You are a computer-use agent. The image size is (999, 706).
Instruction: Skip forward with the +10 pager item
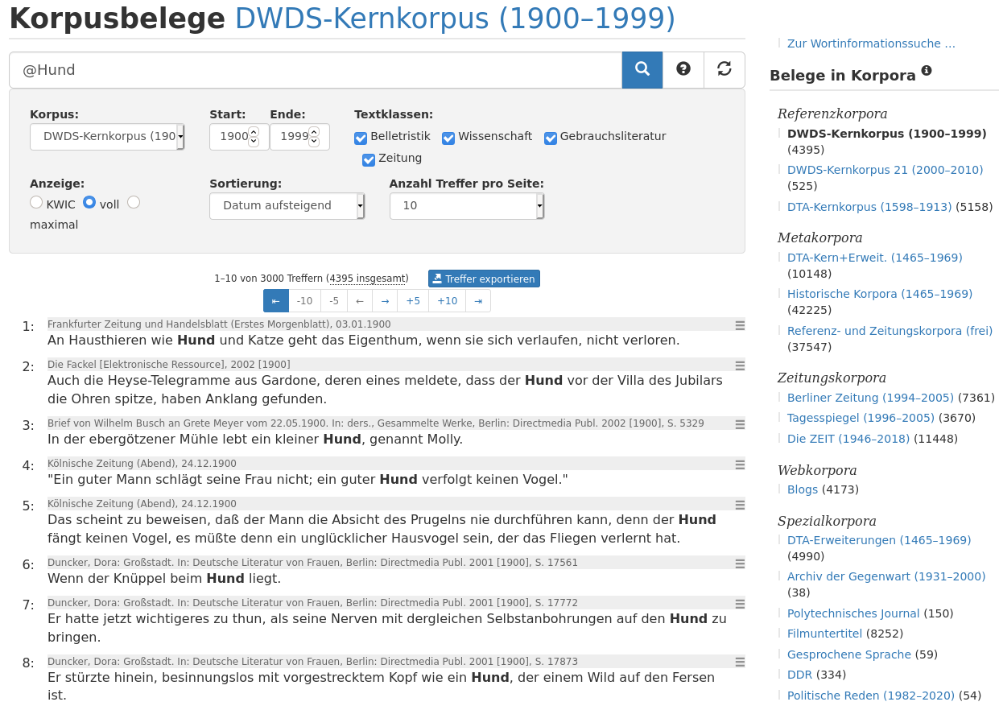pos(448,301)
